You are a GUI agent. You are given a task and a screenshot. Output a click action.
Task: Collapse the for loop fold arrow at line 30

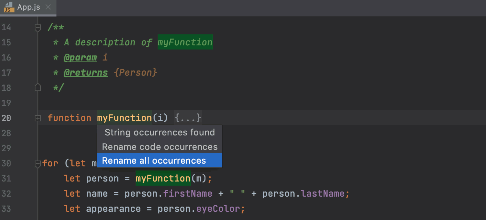point(38,164)
